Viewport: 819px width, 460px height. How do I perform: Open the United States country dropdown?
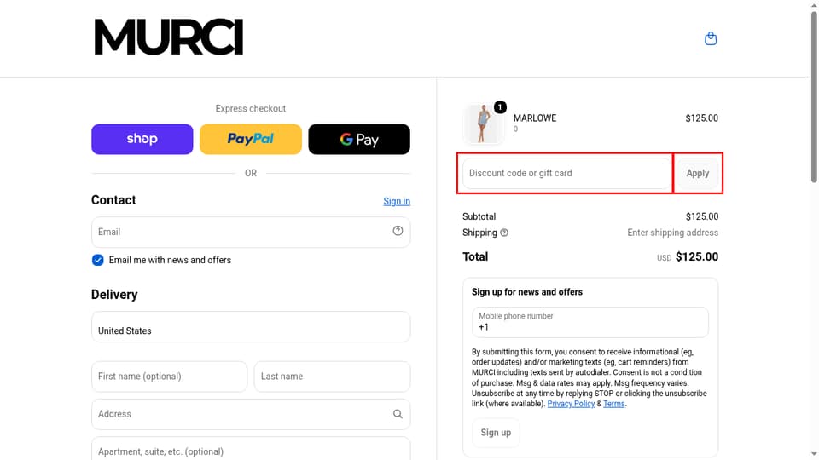tap(251, 327)
